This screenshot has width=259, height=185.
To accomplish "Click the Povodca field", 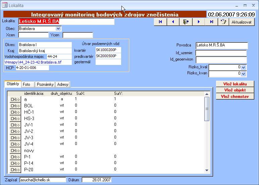I will 222,45.
